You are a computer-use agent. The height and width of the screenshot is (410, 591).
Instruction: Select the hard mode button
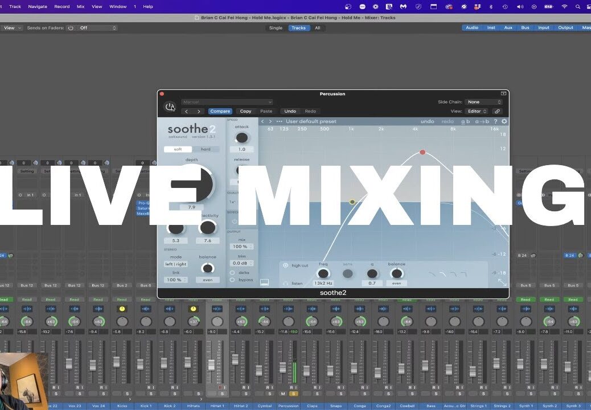[206, 149]
